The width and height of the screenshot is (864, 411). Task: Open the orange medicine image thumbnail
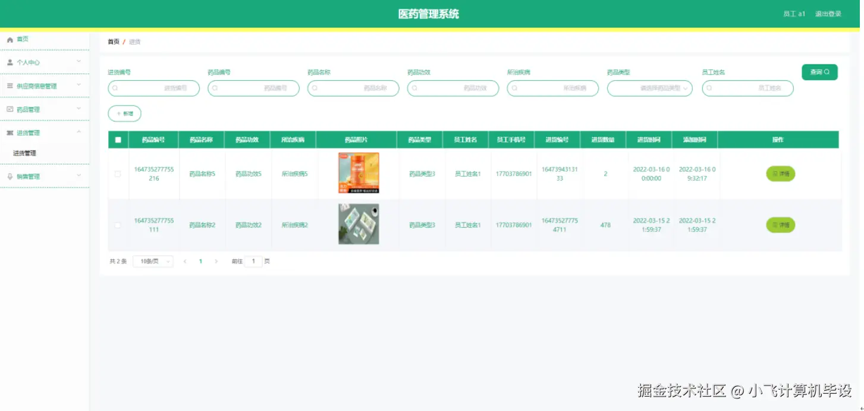(359, 173)
